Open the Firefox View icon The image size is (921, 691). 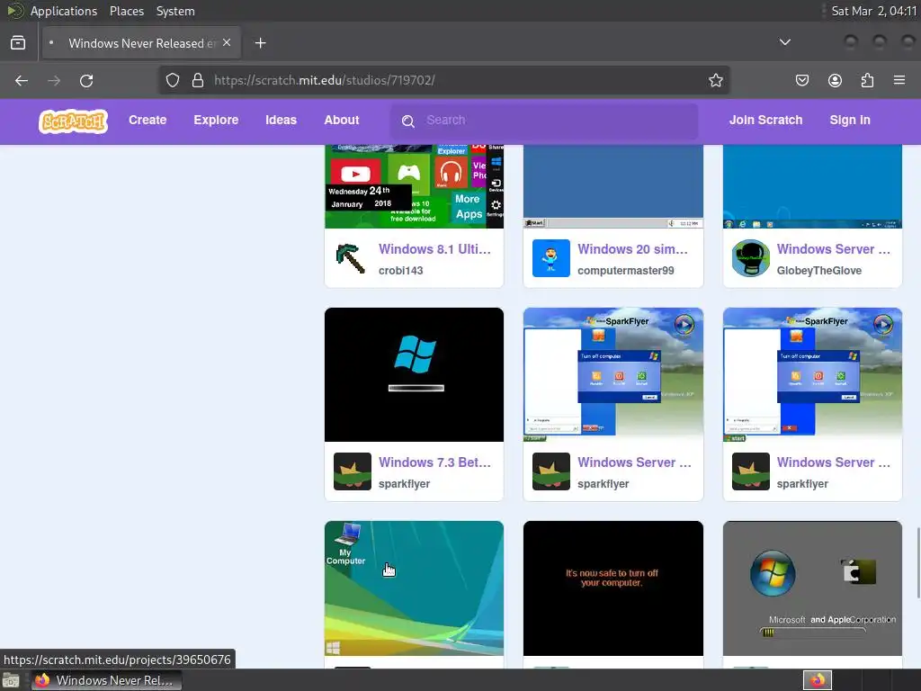click(x=18, y=43)
